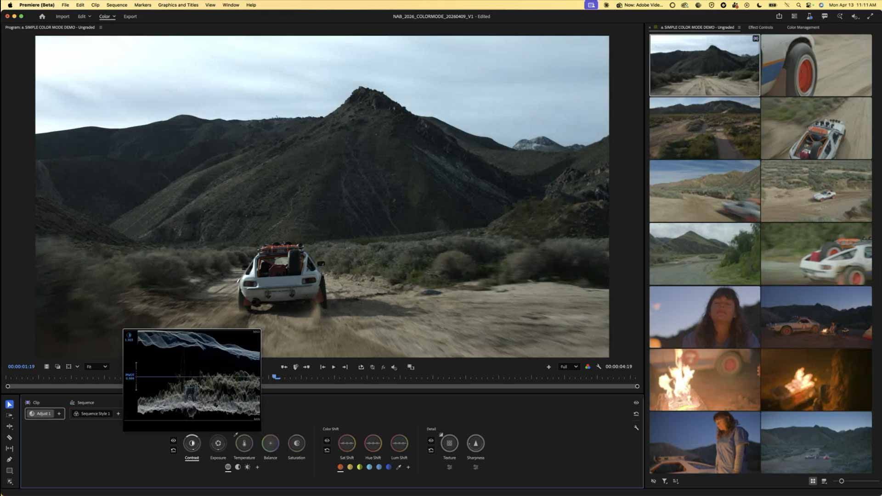Open the Full playback resolution dropdown
The image size is (882, 496).
(568, 367)
